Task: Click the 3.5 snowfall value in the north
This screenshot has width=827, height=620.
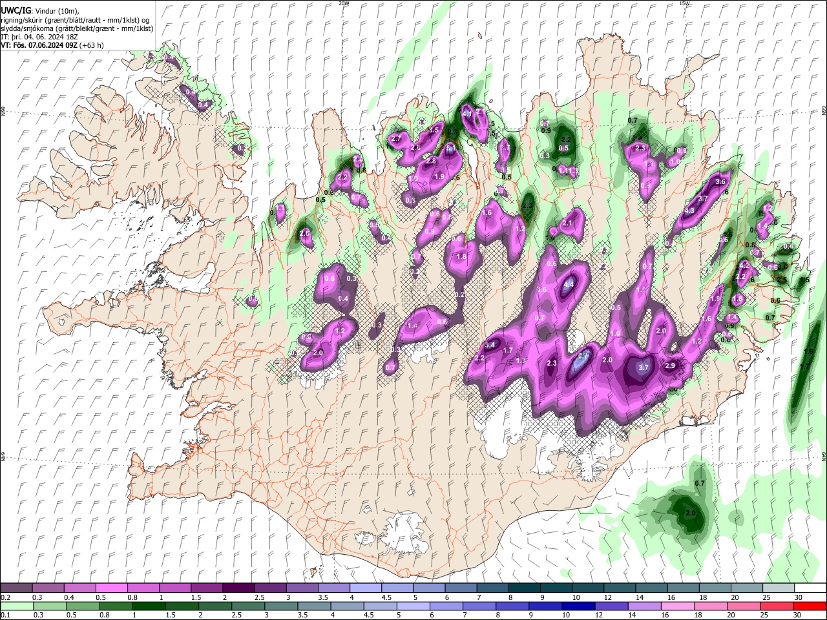Action: pos(434,130)
